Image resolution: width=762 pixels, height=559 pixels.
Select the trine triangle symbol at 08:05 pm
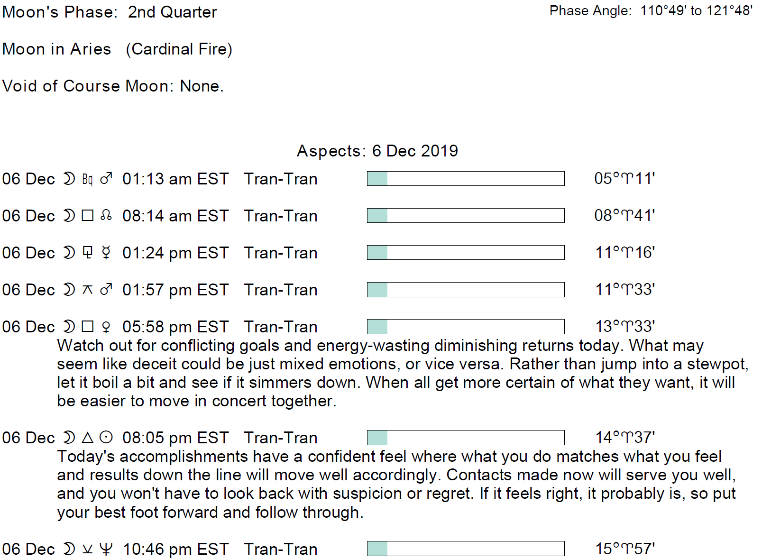[88, 437]
